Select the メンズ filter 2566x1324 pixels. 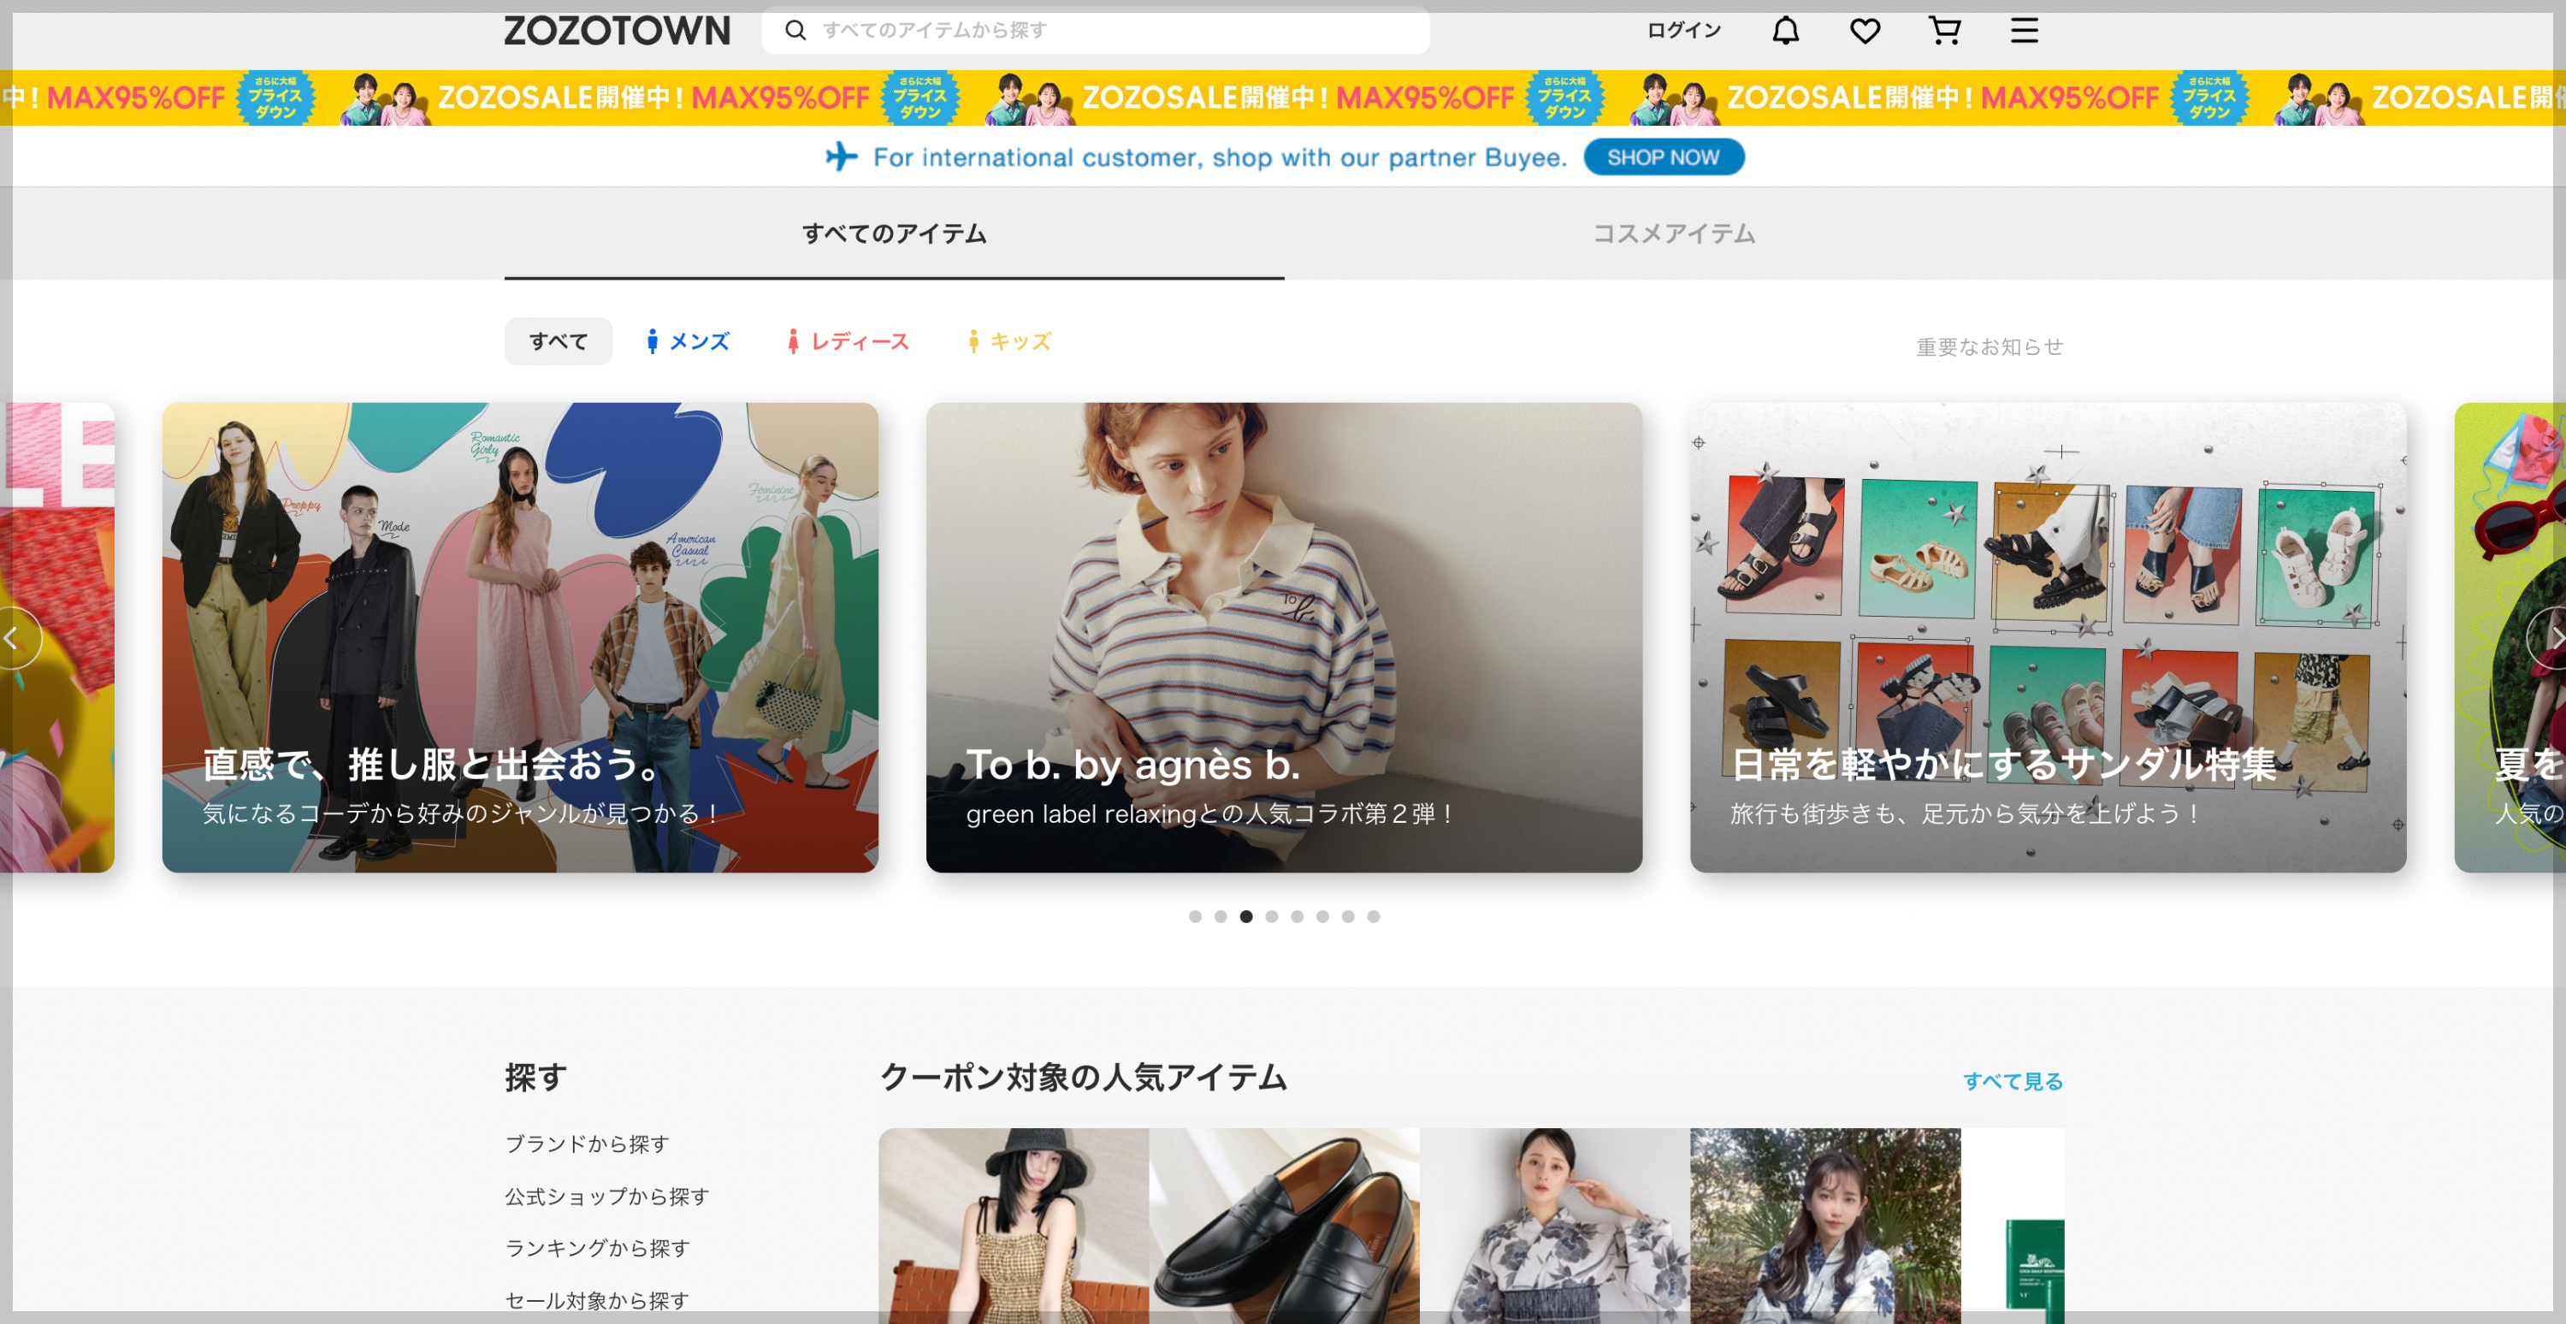[x=688, y=342]
